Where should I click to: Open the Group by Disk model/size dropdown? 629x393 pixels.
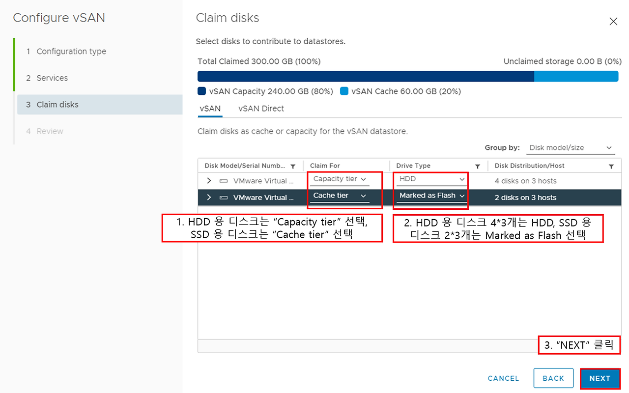pos(571,148)
